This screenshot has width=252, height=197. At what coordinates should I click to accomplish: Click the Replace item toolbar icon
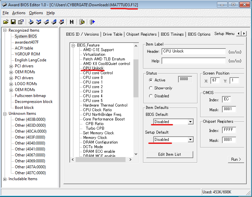pyautogui.click(x=39, y=22)
